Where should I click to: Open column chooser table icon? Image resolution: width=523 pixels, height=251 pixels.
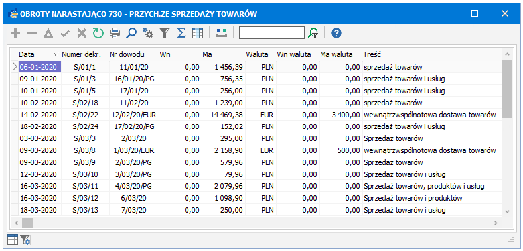pyautogui.click(x=198, y=33)
